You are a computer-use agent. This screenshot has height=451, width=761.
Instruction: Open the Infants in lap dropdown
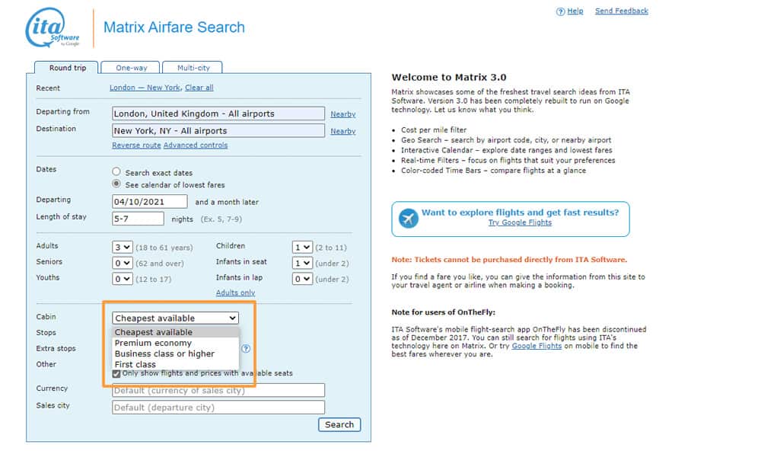(x=302, y=279)
